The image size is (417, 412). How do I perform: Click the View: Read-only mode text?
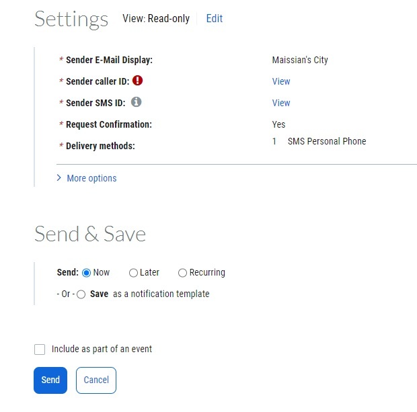(x=156, y=19)
